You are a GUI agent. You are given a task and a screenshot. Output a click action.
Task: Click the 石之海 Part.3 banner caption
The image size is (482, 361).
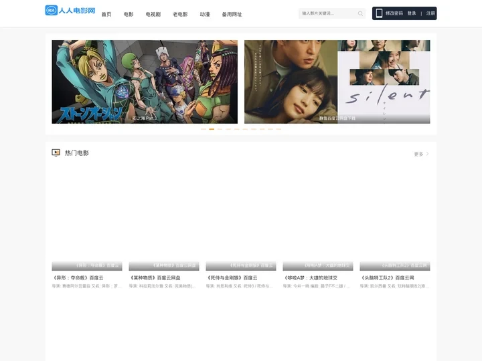[x=145, y=118]
